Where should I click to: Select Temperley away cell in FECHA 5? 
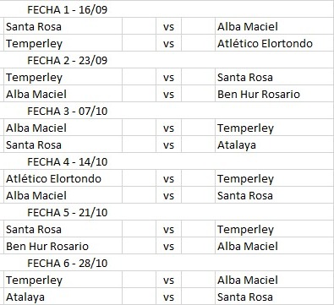click(274, 229)
